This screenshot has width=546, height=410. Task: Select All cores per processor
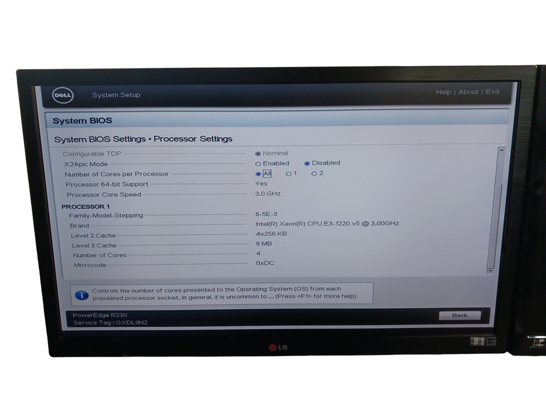[259, 174]
